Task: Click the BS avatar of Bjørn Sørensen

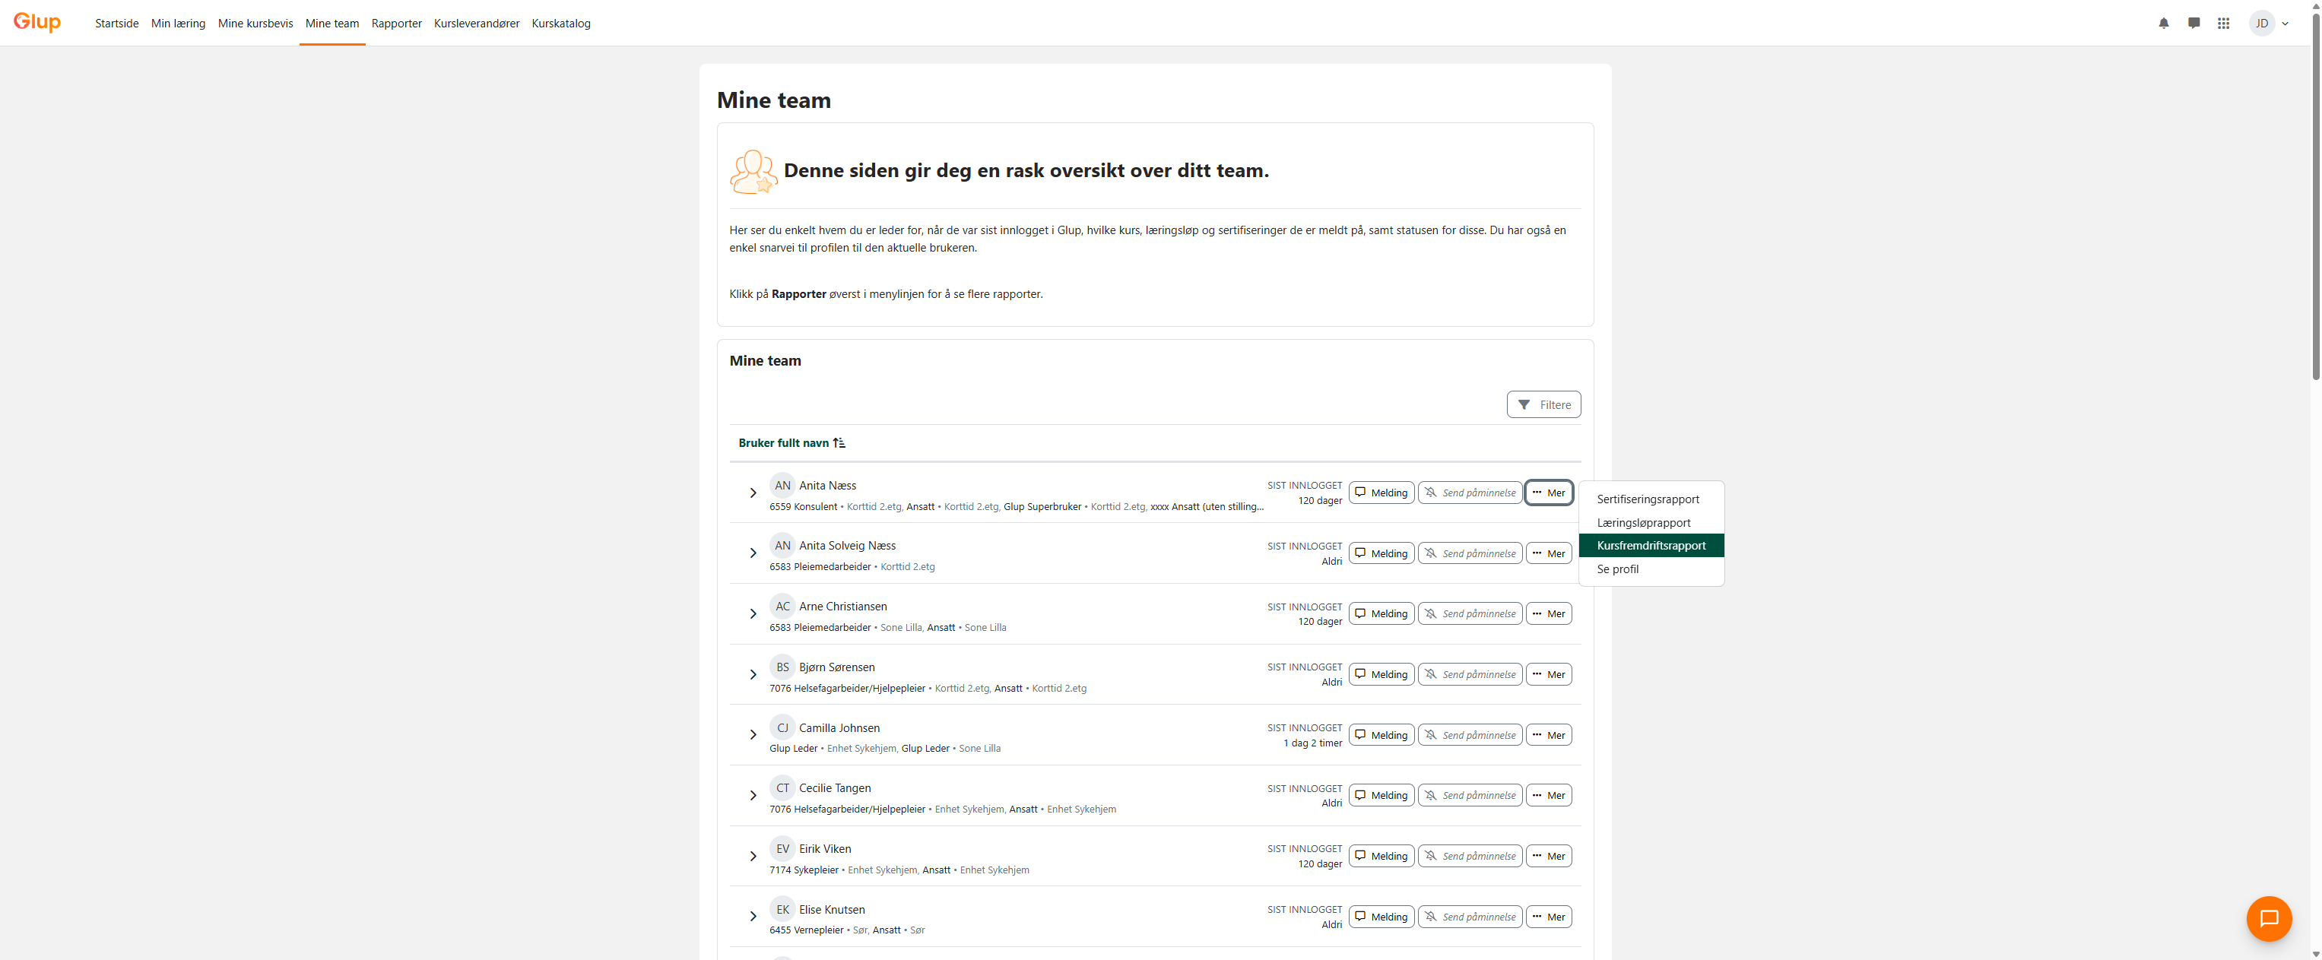Action: tap(782, 667)
